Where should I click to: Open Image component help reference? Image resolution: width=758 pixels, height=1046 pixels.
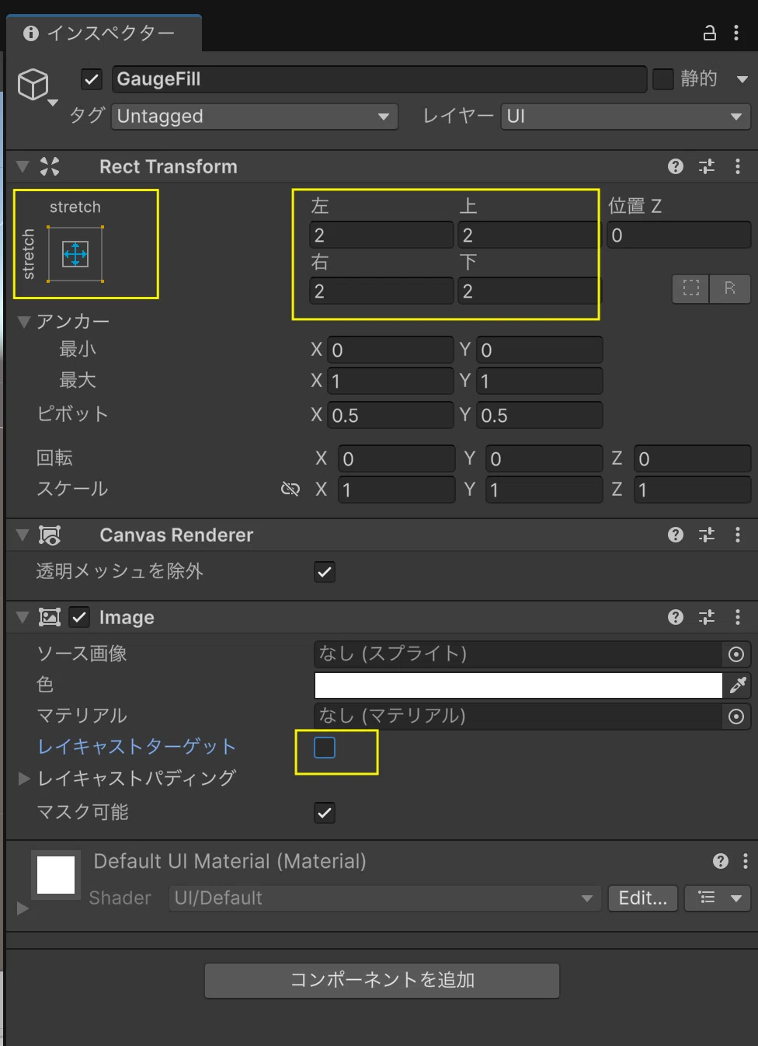676,617
